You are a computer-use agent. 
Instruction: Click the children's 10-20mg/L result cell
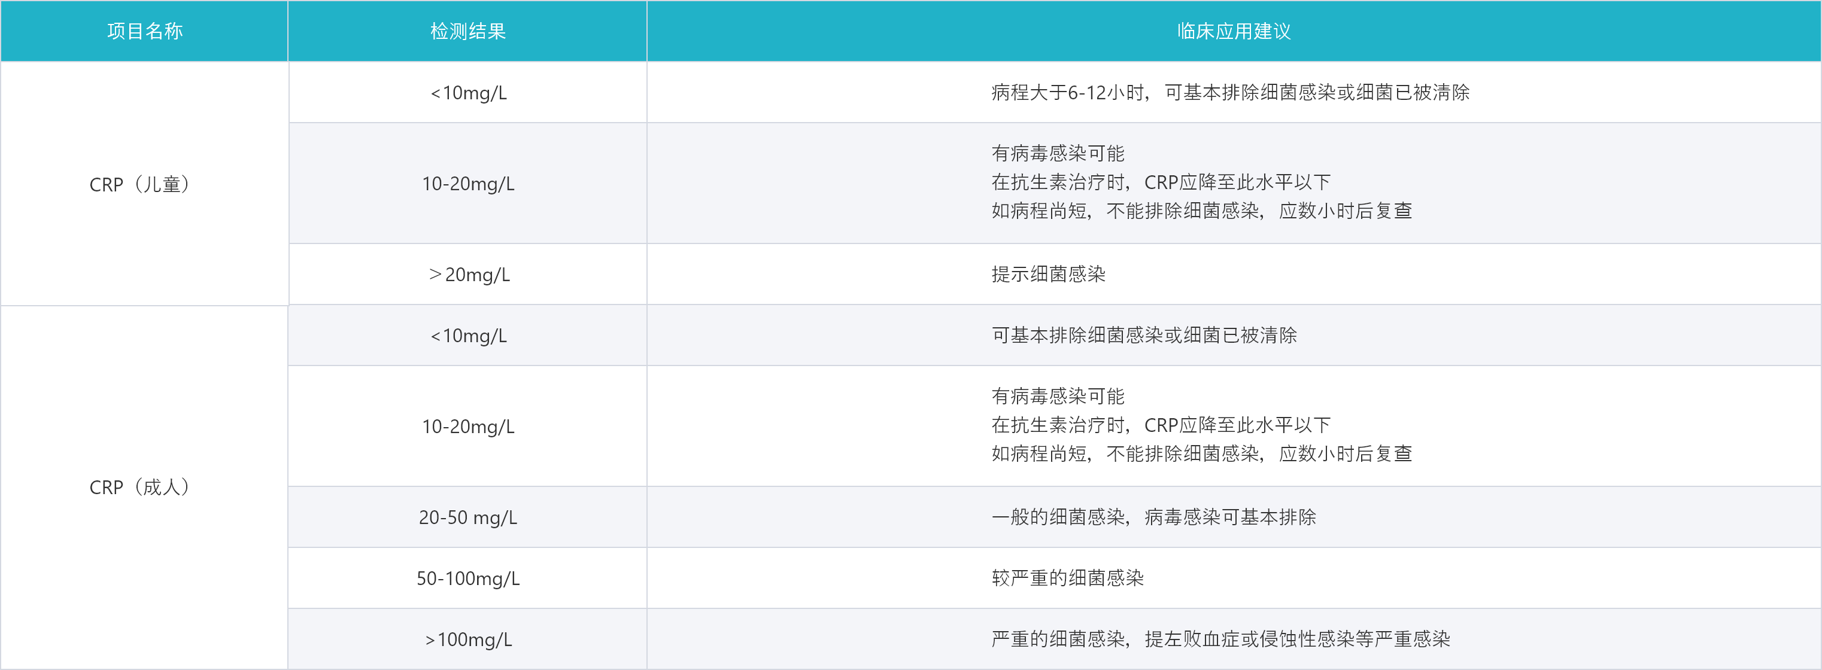click(467, 184)
